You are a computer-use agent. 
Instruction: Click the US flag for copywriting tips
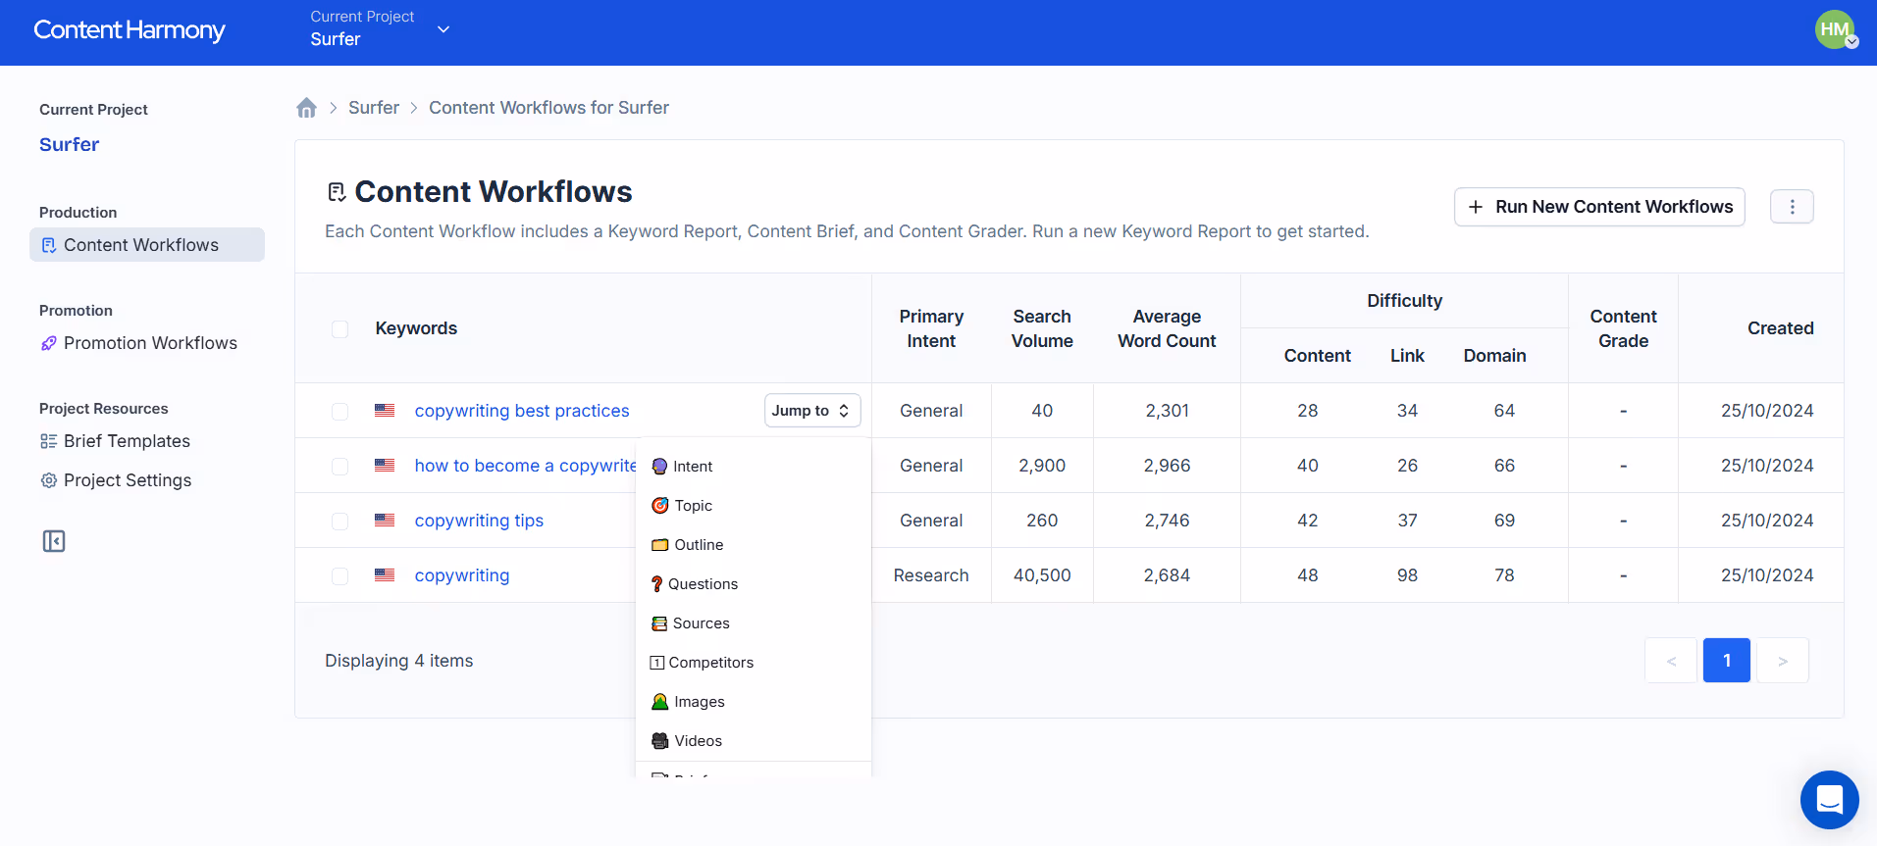pyautogui.click(x=385, y=521)
